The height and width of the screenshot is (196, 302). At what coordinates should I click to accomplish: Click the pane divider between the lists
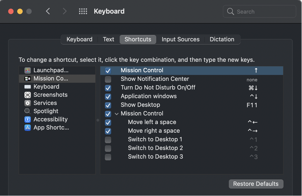coord(98,120)
